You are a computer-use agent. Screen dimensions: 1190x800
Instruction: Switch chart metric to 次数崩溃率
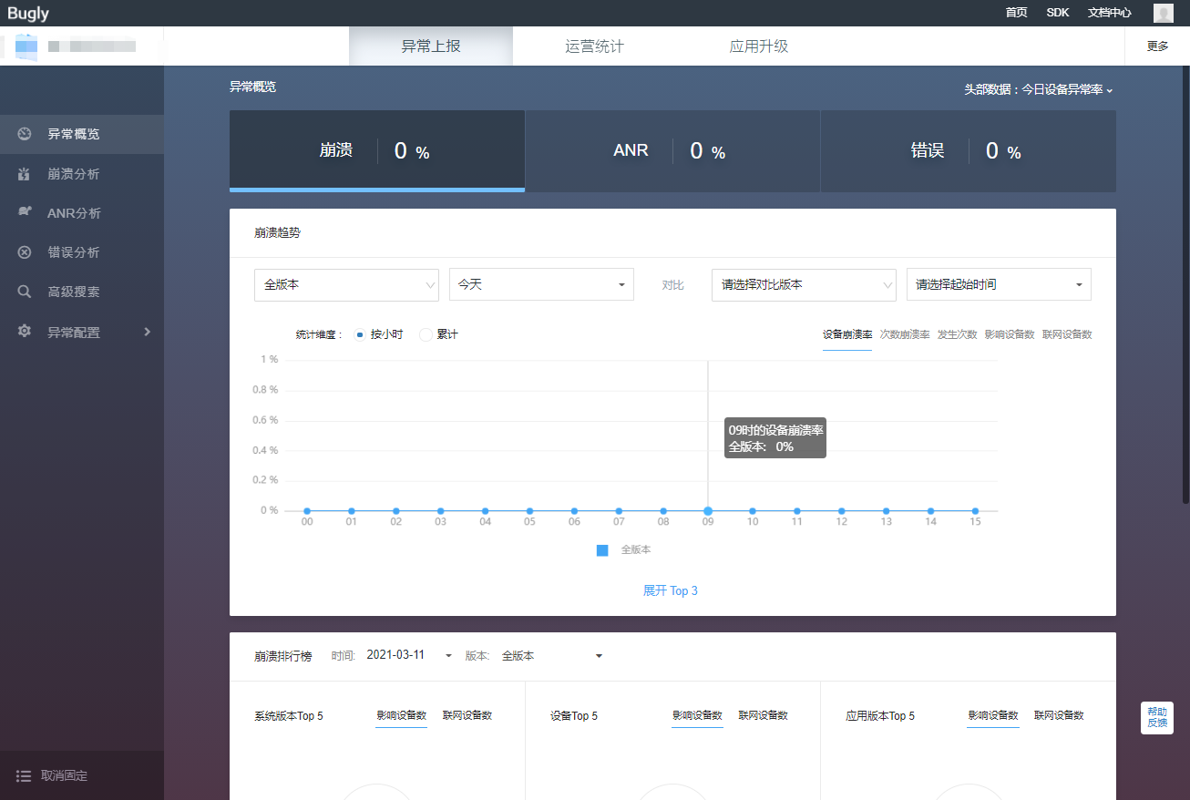click(904, 334)
